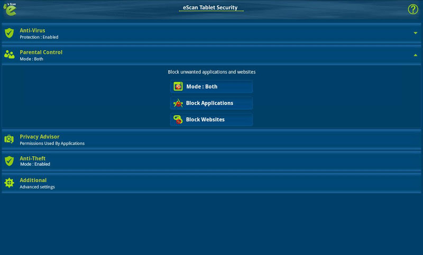Click 'Mode : Both' subtitle under Parental Control
The height and width of the screenshot is (255, 423).
(31, 59)
